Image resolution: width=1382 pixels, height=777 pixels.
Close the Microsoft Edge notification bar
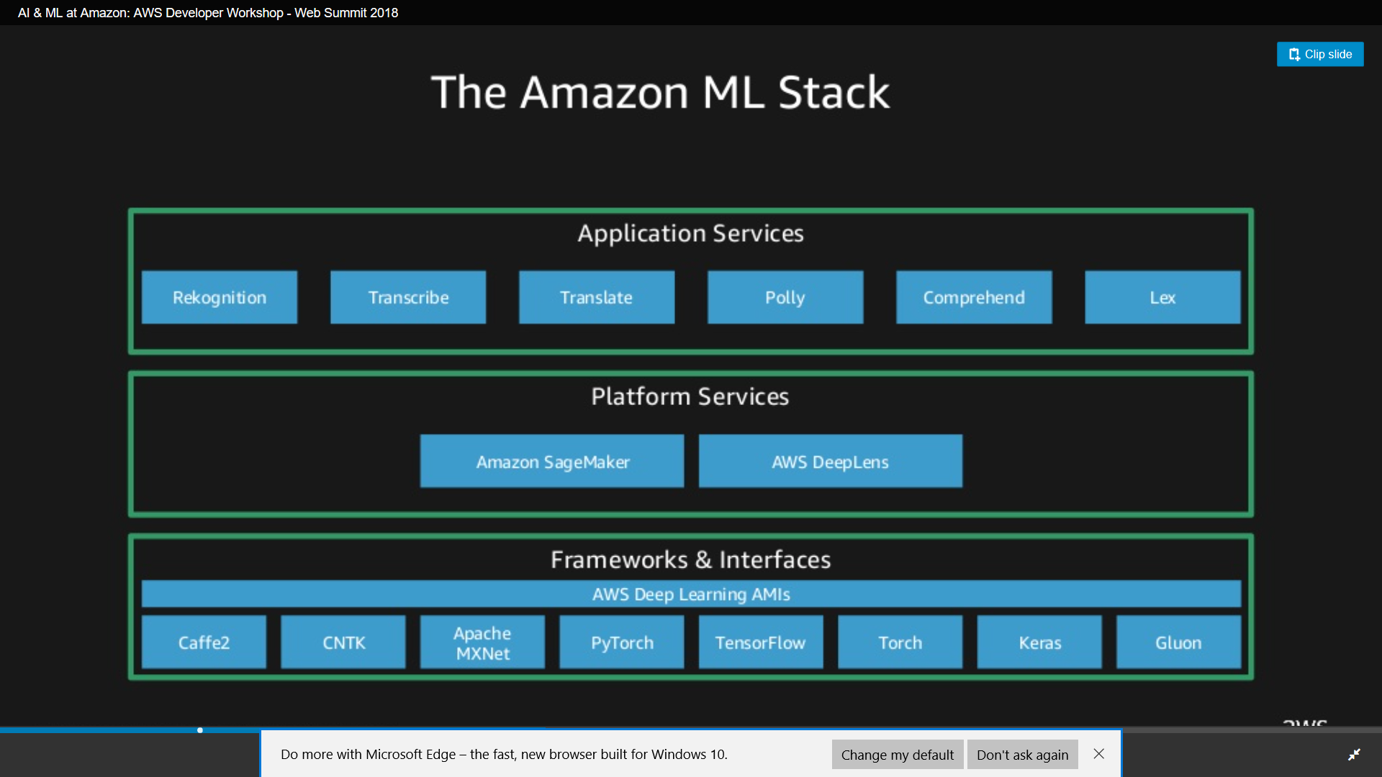click(1098, 754)
